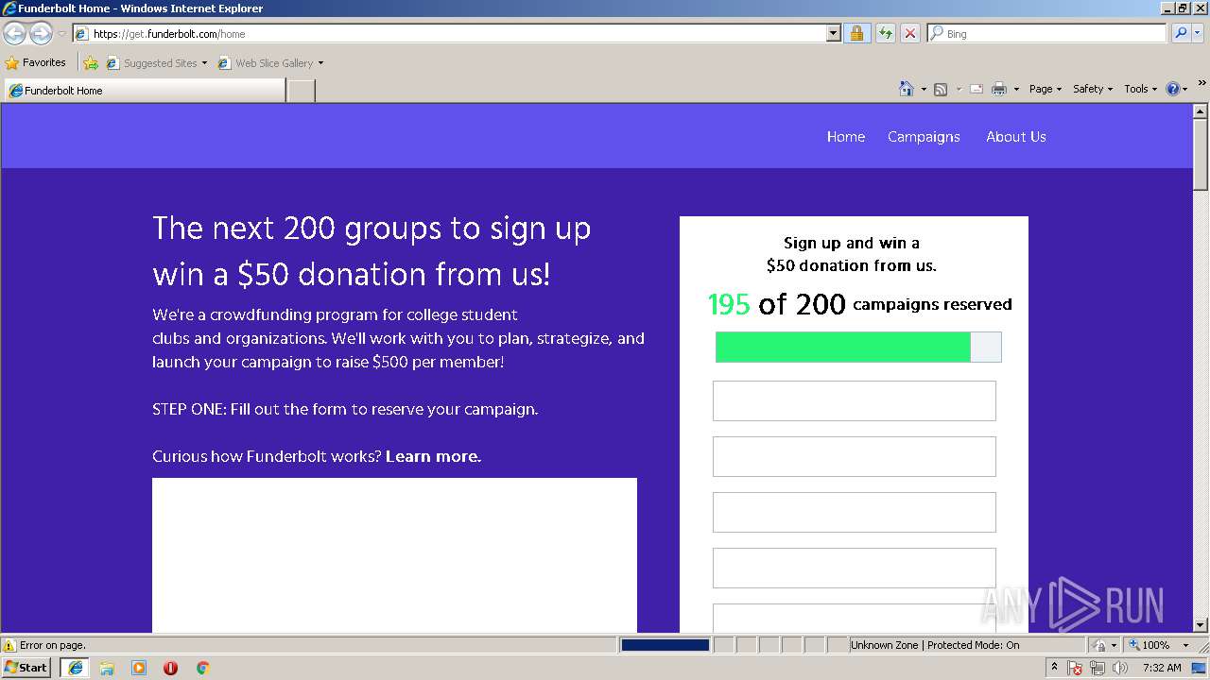Screen dimensions: 1210x680
Task: Click the network connection tray icon
Action: pos(1098,668)
